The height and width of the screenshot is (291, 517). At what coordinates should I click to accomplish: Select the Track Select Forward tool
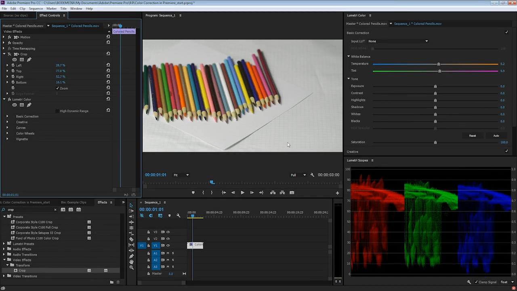(131, 211)
